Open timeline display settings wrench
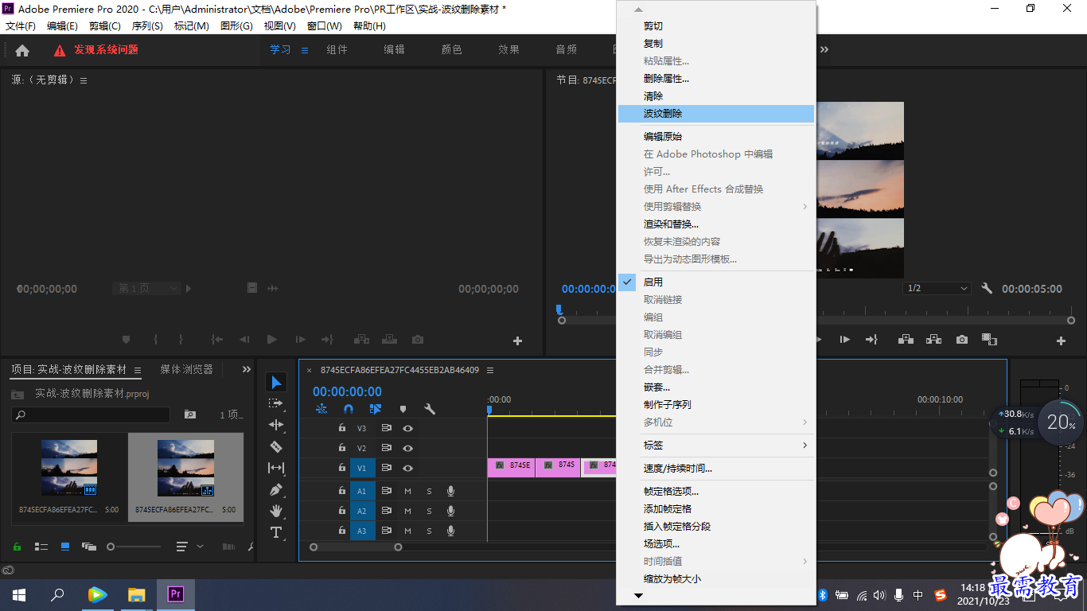The width and height of the screenshot is (1087, 611). point(430,409)
